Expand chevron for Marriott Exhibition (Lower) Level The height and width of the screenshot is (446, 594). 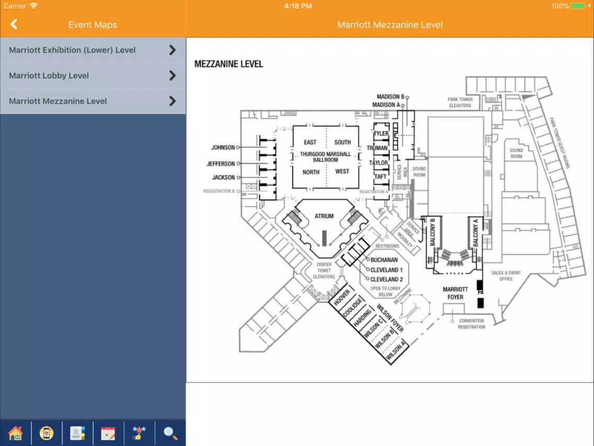(x=173, y=50)
